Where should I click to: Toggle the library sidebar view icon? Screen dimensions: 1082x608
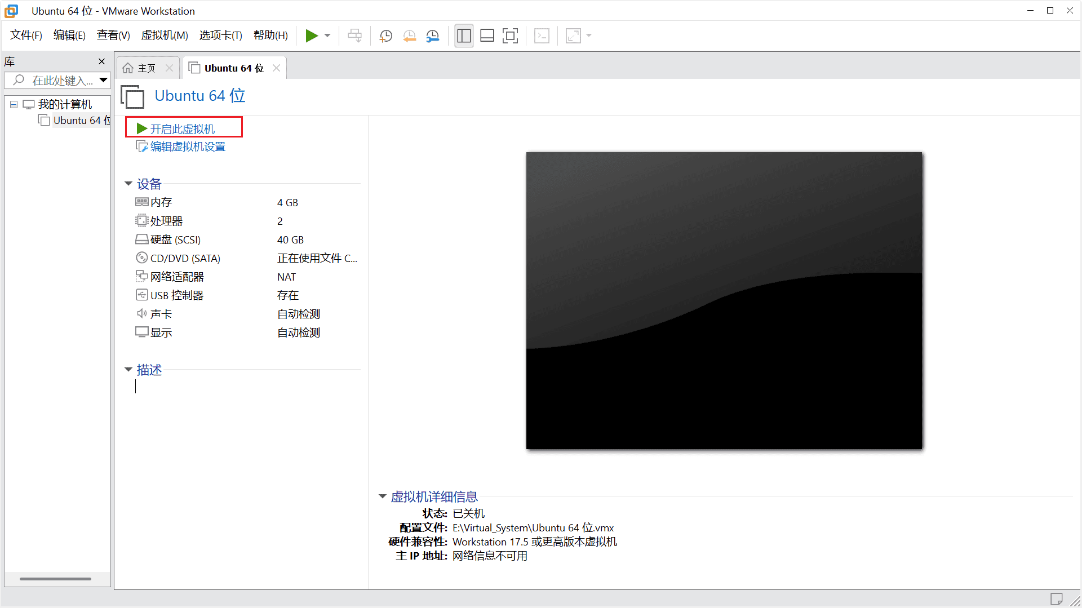[x=464, y=35]
